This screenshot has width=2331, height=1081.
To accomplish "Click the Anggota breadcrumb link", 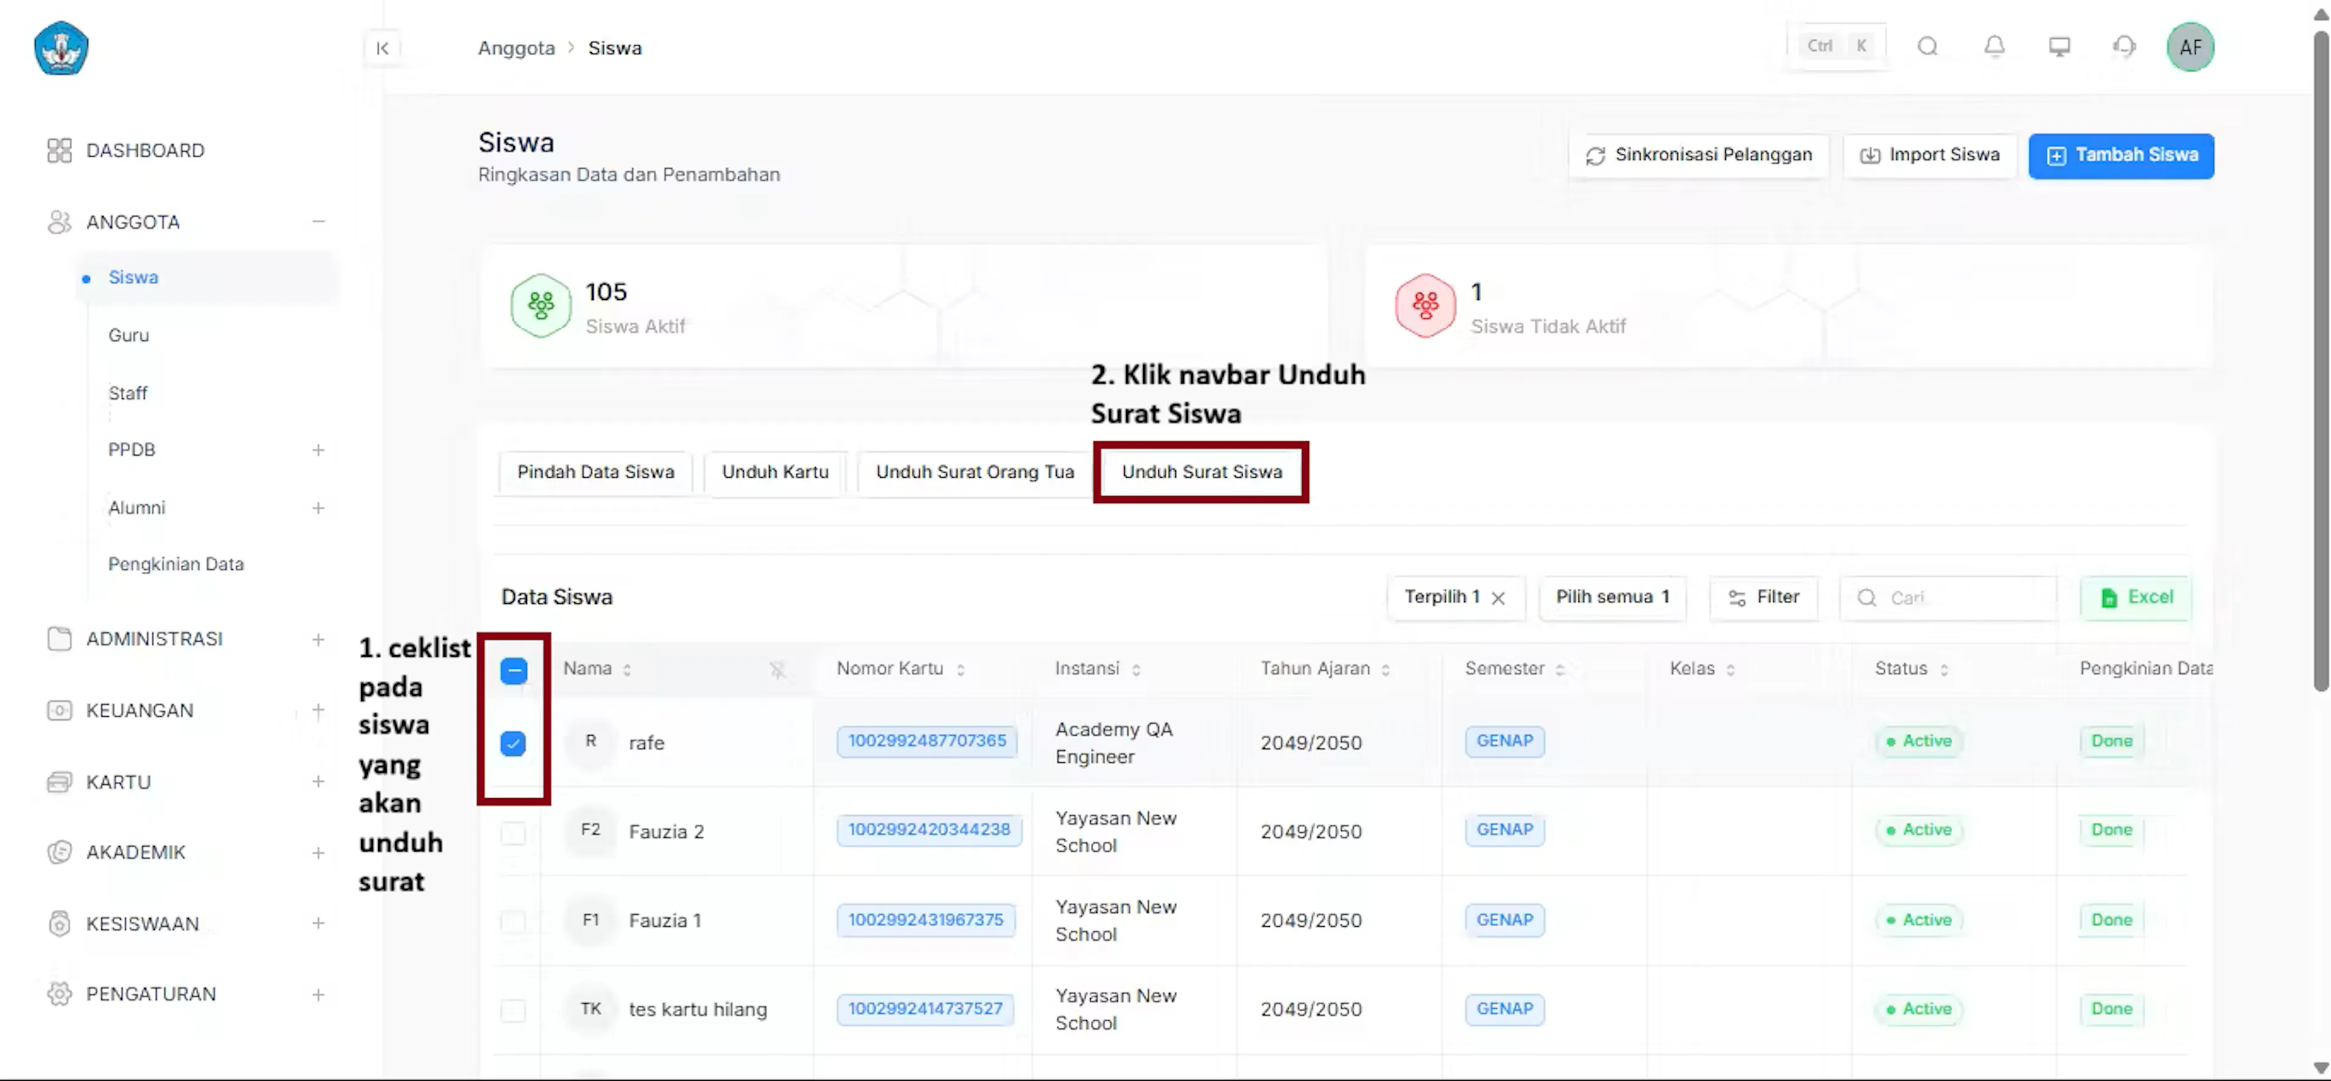I will click(x=516, y=48).
